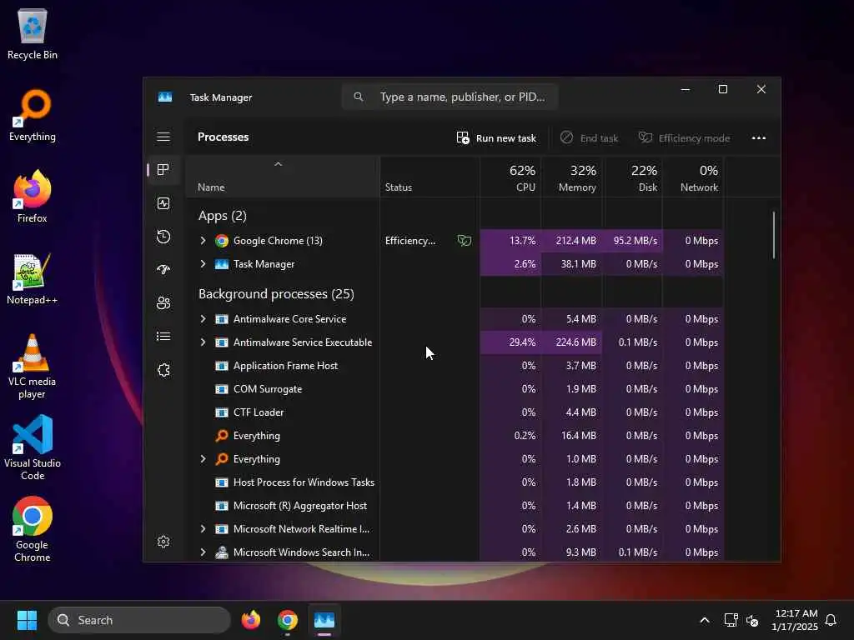Click the Task Manager search box
Screen dimensions: 854x640
pyautogui.click(x=450, y=97)
